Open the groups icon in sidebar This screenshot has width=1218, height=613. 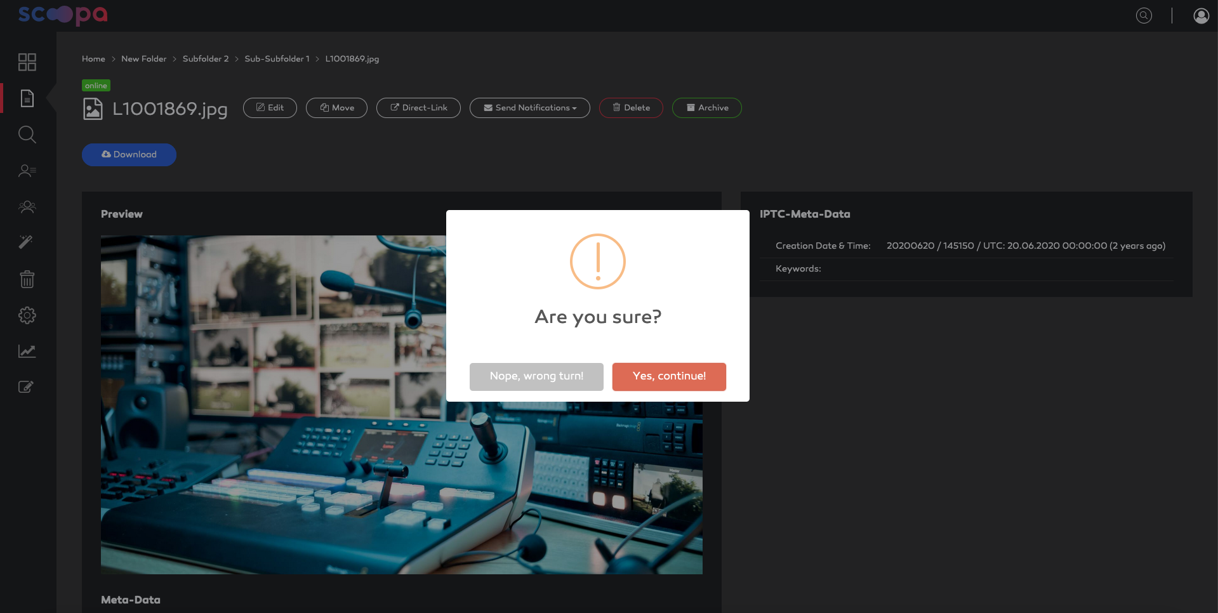27,207
